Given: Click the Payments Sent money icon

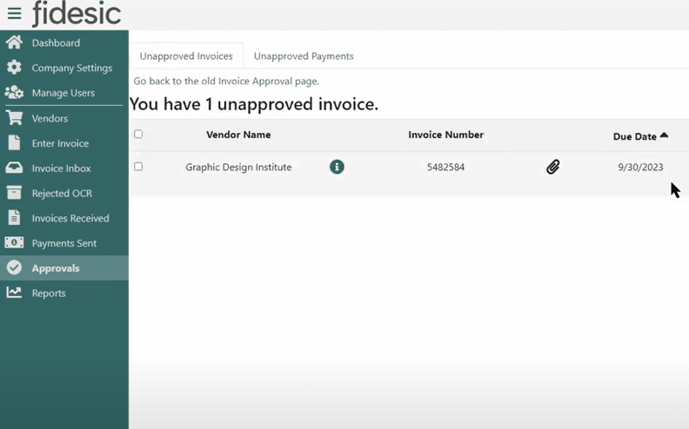Looking at the screenshot, I should [x=14, y=243].
